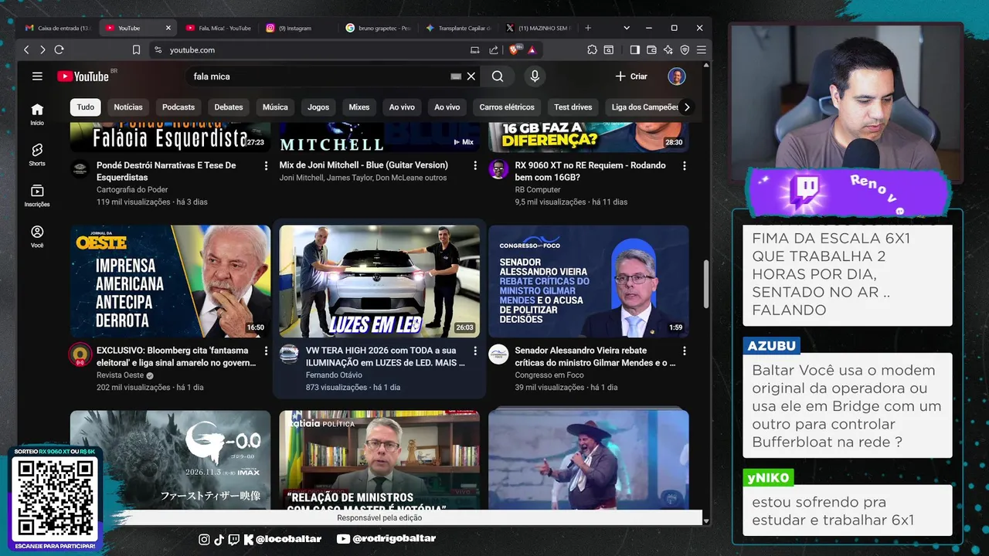Show more filter chips with right chevron

pos(686,107)
